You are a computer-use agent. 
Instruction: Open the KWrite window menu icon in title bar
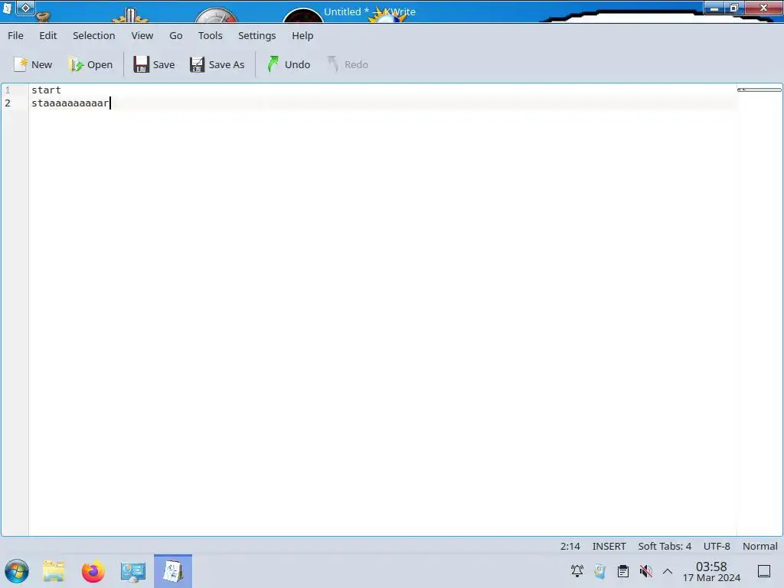point(8,8)
